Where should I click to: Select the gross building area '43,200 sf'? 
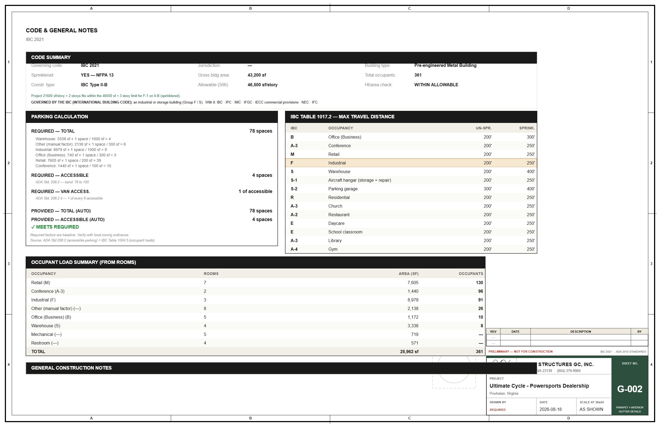[256, 75]
